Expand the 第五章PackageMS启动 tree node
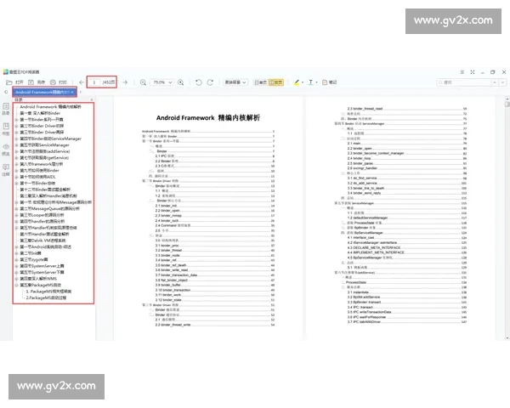This screenshot has height=408, width=510. [x=15, y=286]
